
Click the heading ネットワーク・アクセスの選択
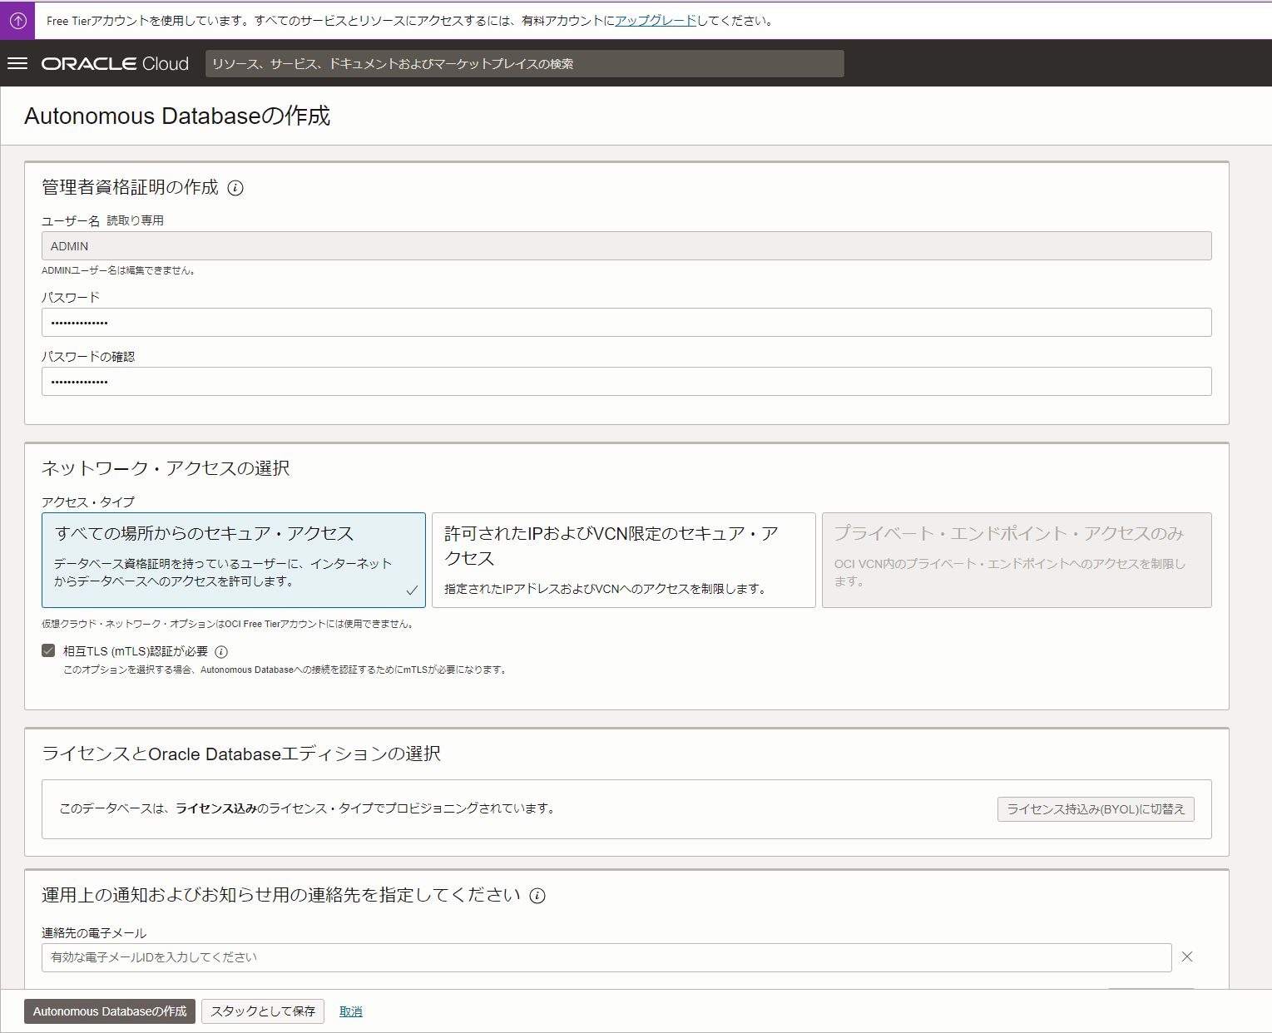166,468
